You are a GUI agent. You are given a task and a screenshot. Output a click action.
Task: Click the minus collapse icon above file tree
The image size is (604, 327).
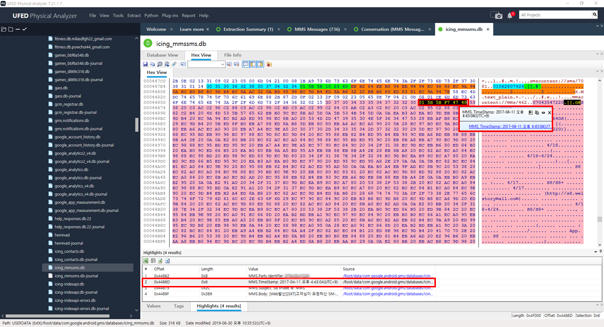tap(18, 29)
